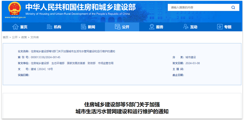Click the headset icon beside 服务
The width and height of the screenshot is (245, 120).
tap(152, 27)
